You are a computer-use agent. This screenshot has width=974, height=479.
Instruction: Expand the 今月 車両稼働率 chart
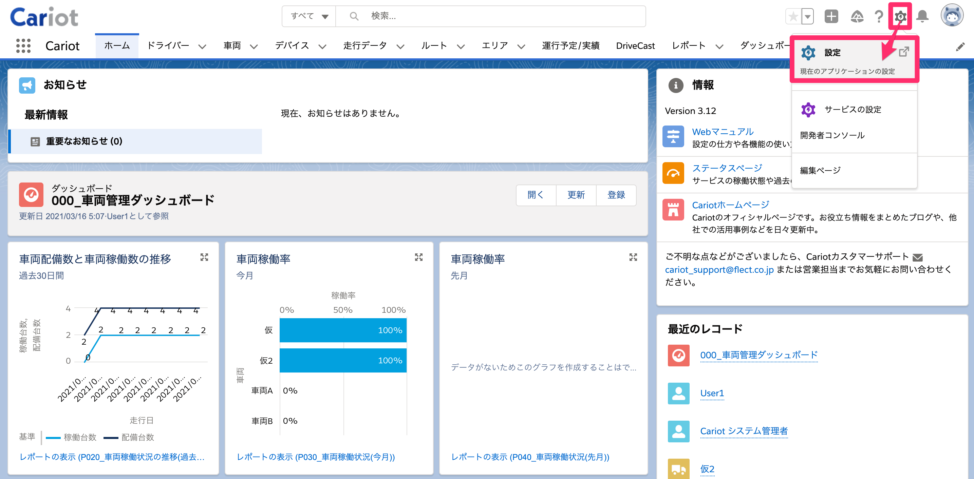418,257
